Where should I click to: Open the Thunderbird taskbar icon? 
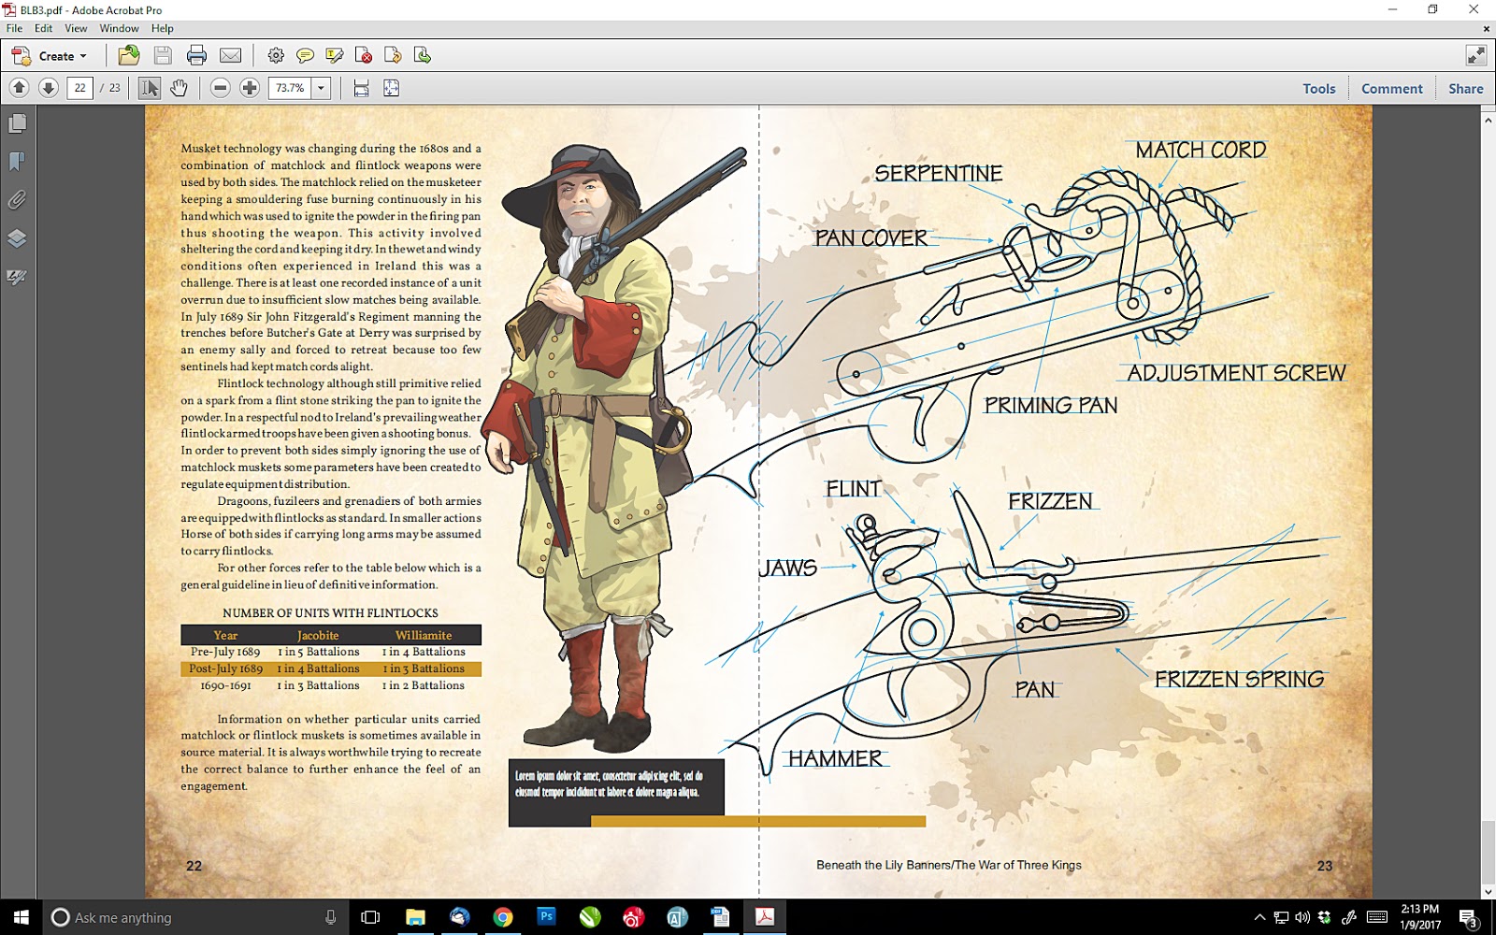tap(459, 917)
